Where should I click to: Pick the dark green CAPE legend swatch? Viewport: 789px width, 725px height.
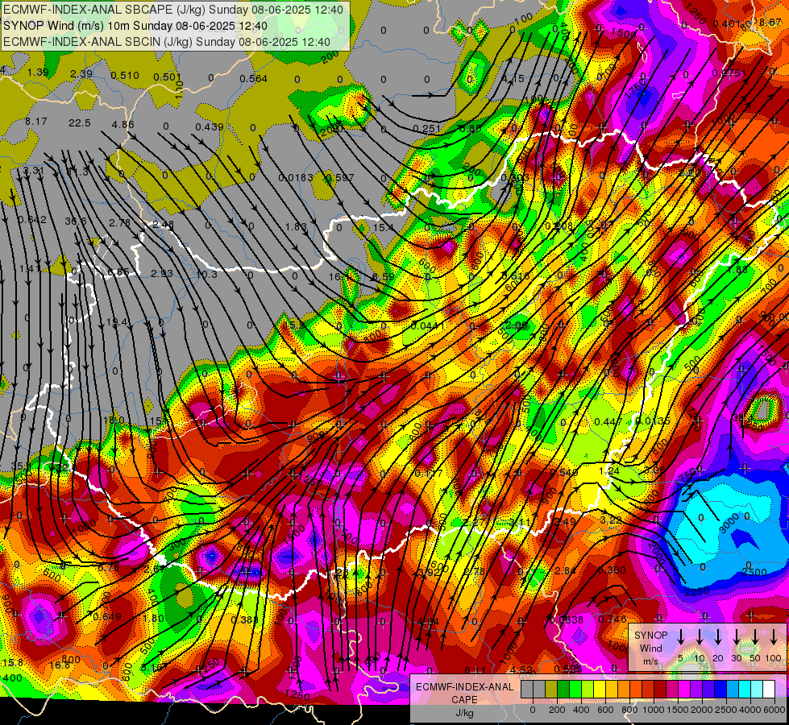click(563, 690)
